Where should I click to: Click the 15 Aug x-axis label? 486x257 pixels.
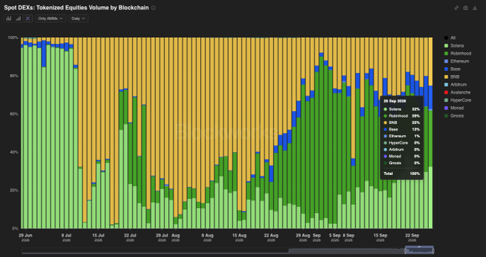[x=239, y=236]
